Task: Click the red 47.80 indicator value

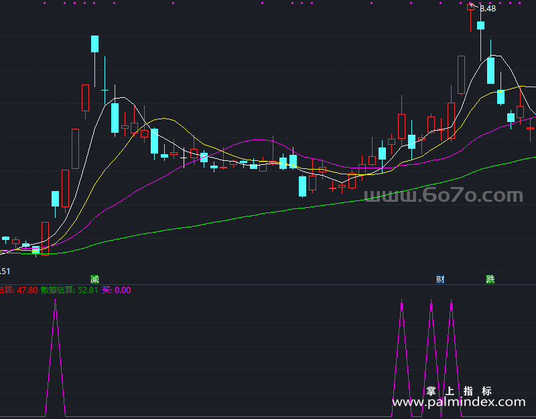Action: tap(27, 290)
